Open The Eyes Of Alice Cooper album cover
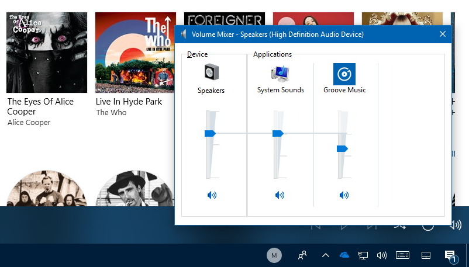 [x=47, y=53]
